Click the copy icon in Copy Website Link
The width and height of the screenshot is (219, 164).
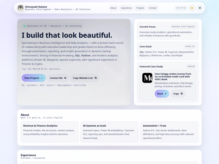(96, 78)
